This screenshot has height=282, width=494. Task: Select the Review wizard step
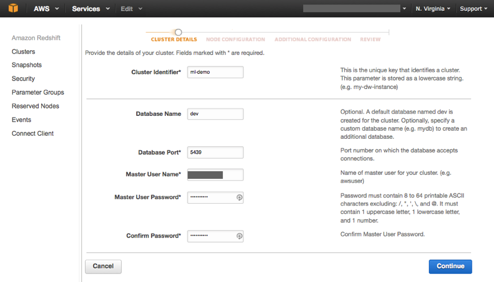370,39
